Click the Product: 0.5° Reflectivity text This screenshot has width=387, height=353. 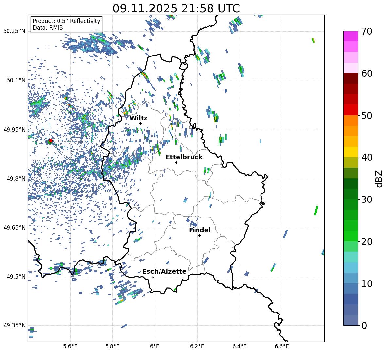[66, 21]
